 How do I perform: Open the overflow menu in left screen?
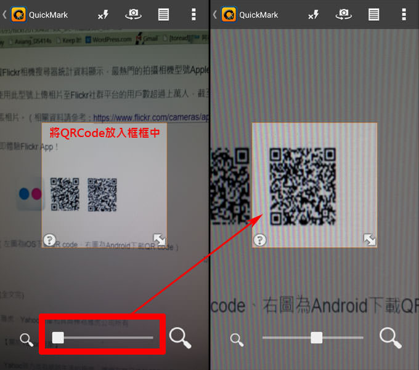click(193, 15)
